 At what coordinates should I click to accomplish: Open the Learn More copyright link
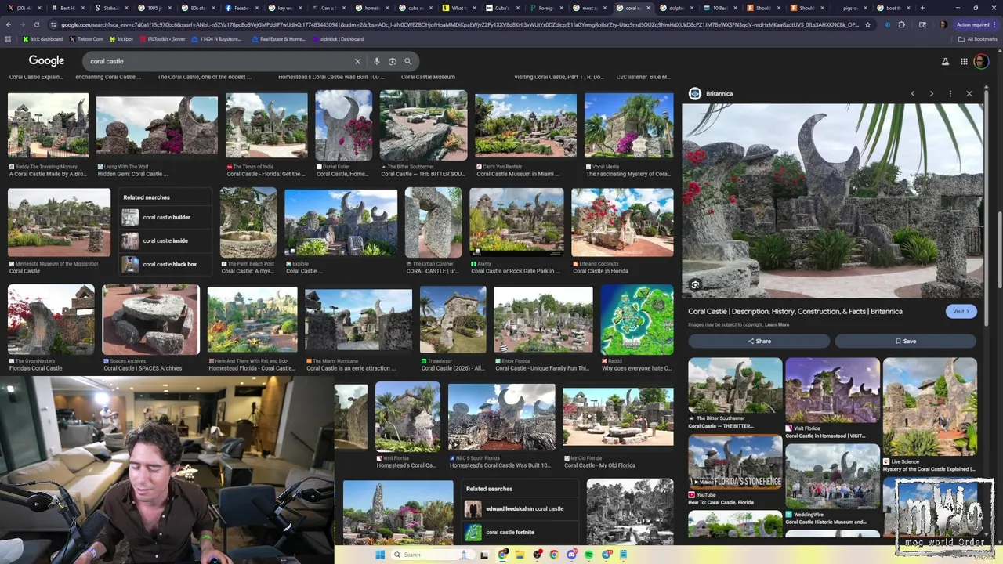(777, 324)
